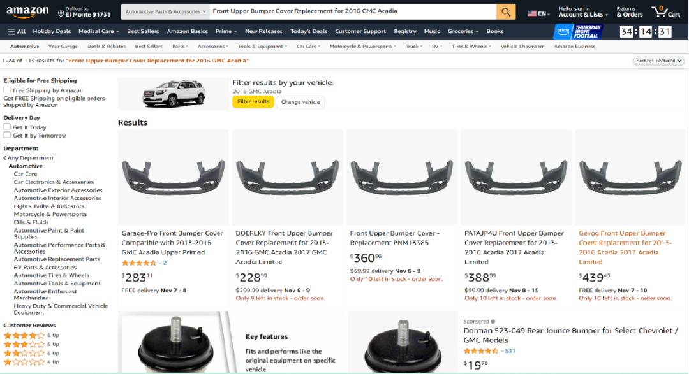Enable Free Shipping by Amazon checkbox
The image size is (689, 374).
7,90
